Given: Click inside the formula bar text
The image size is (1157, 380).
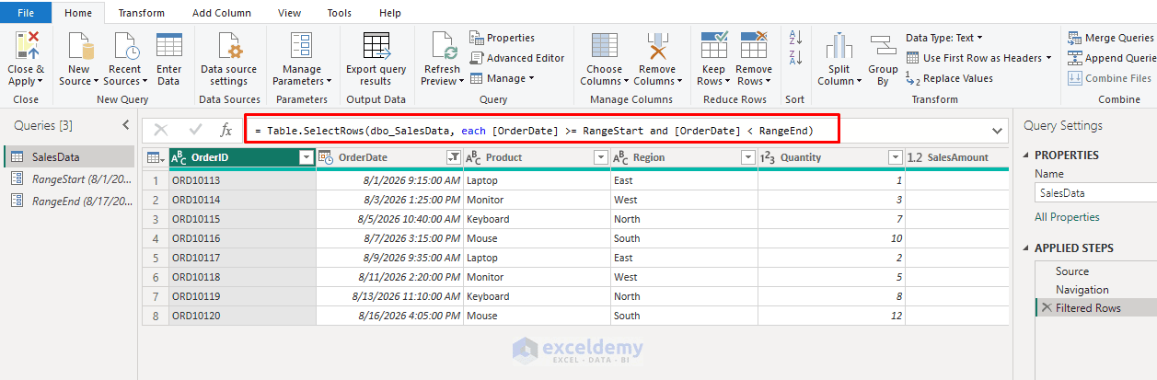Looking at the screenshot, I should (x=534, y=131).
